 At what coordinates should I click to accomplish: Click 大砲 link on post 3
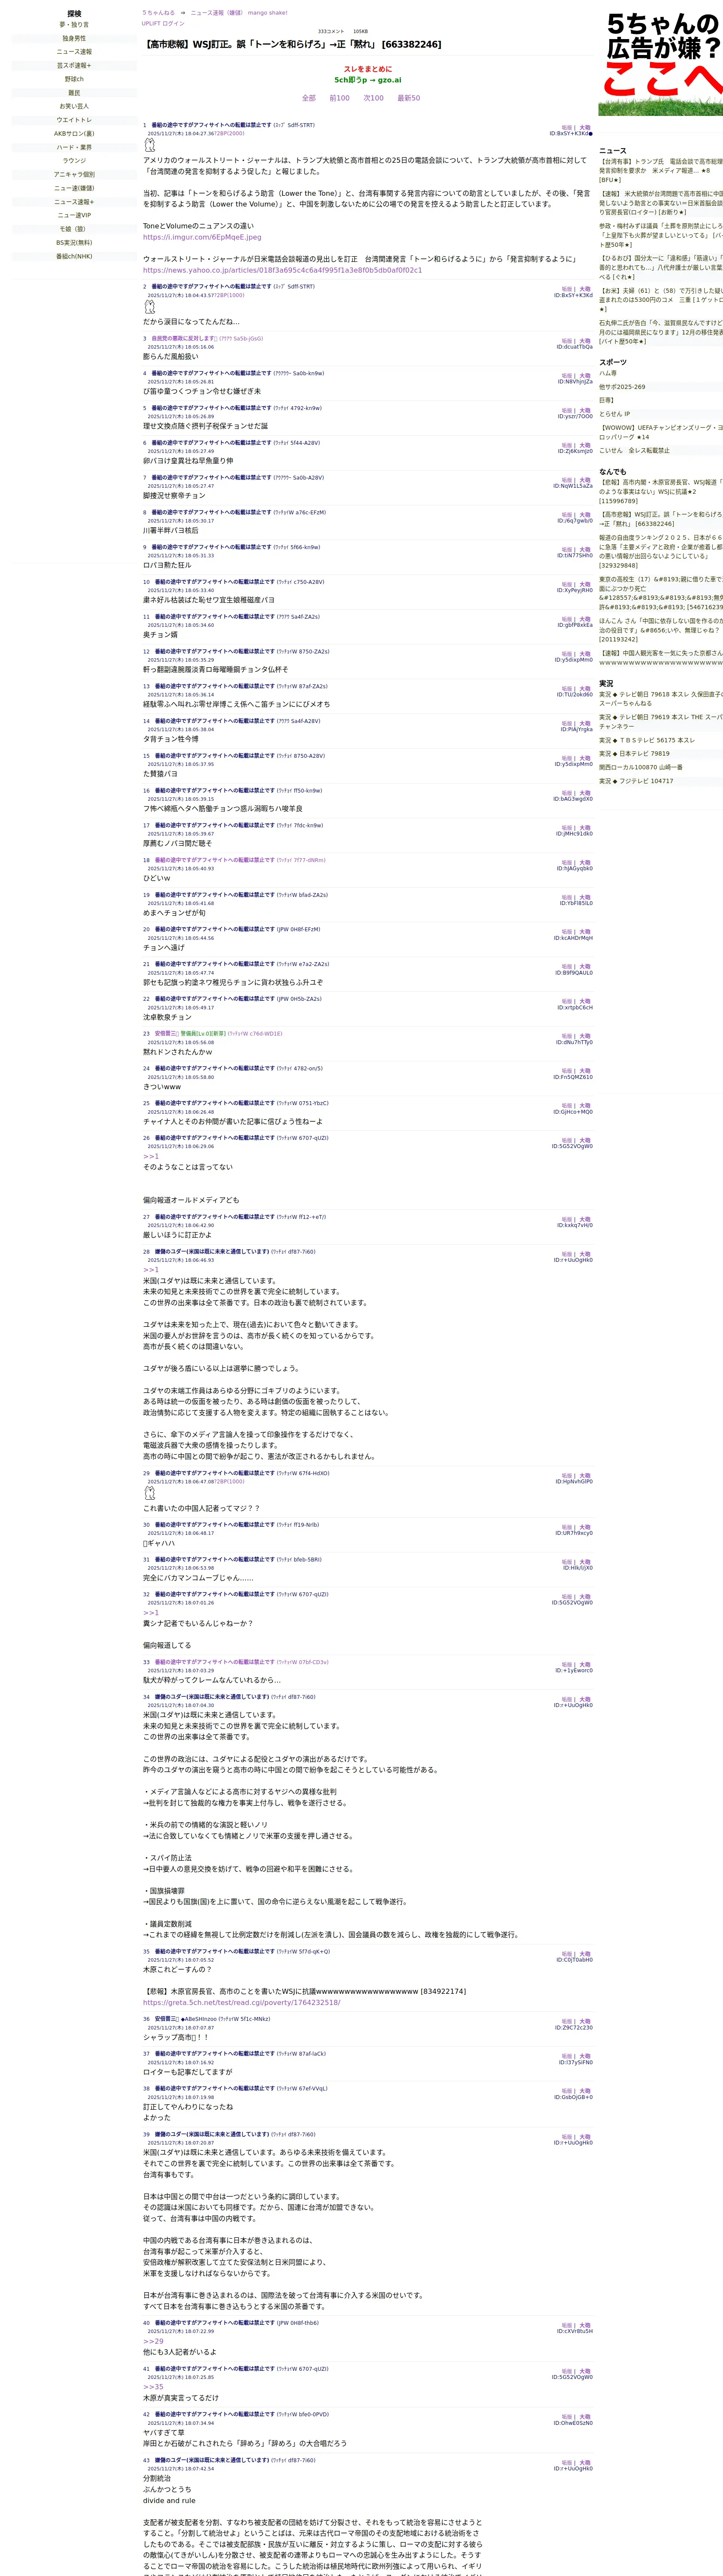coord(585,341)
